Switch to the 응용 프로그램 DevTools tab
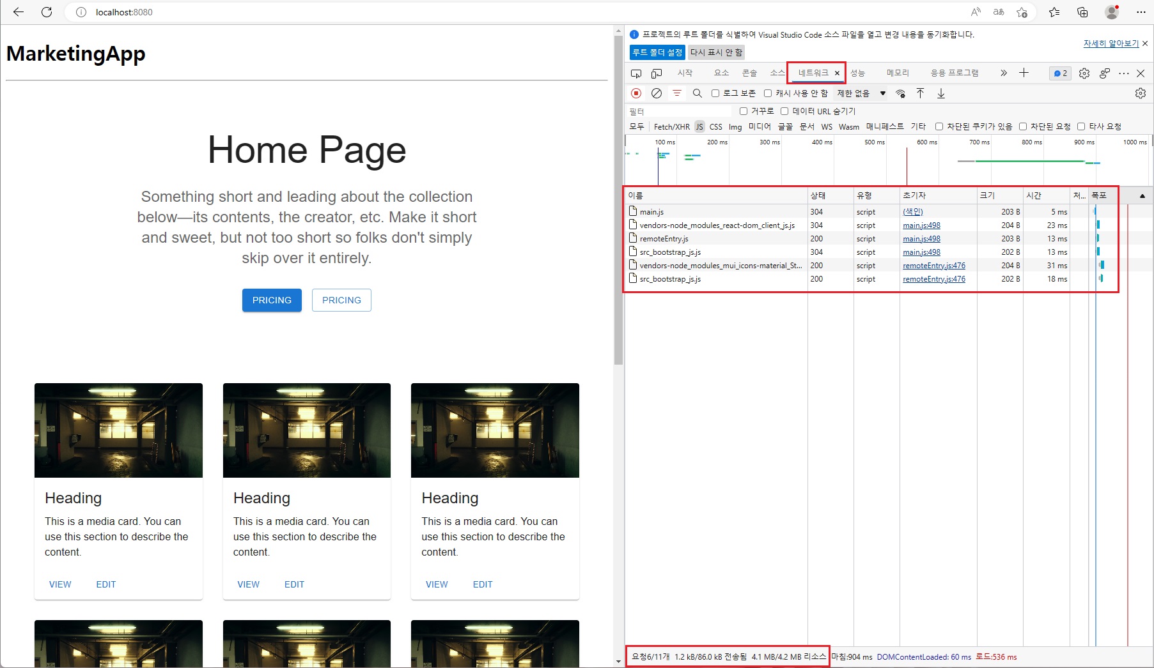This screenshot has width=1154, height=668. point(955,73)
